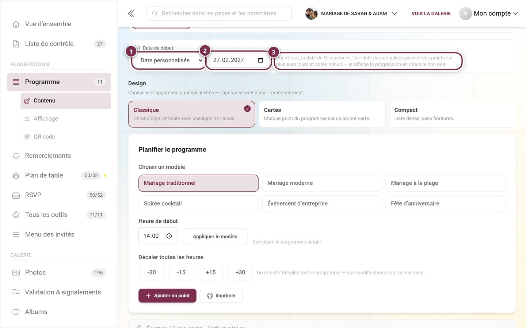Open the Albums section
526x328 pixels.
coord(59,312)
